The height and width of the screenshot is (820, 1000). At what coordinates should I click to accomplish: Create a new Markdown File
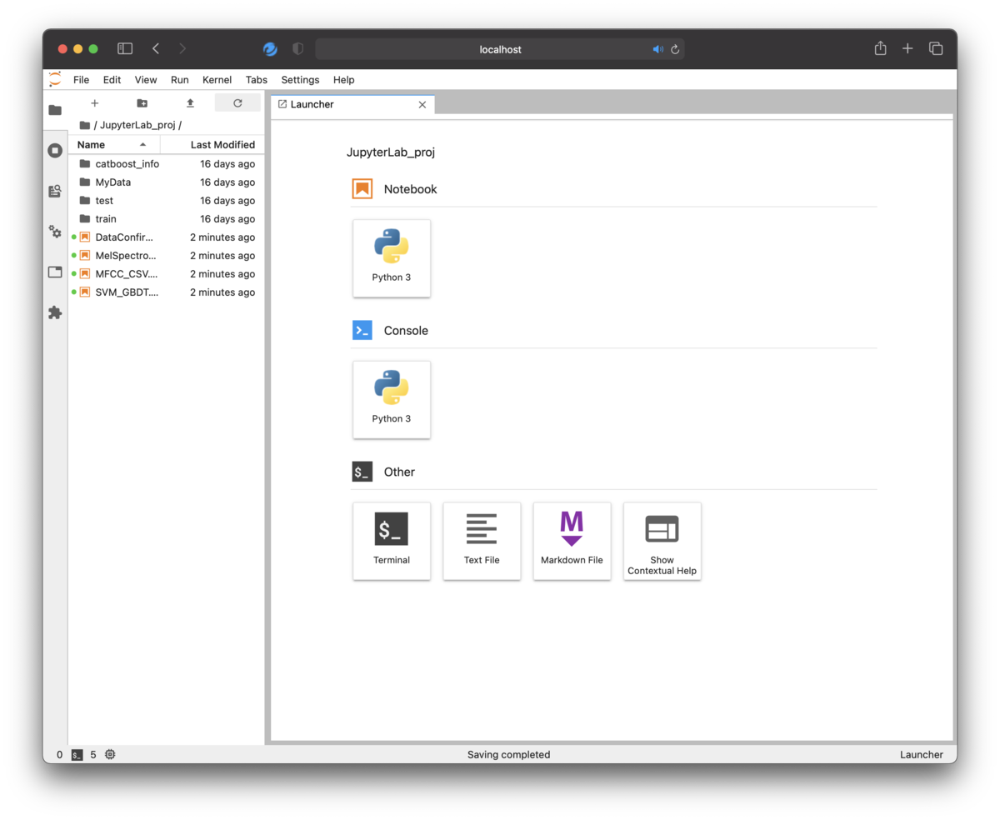[572, 541]
